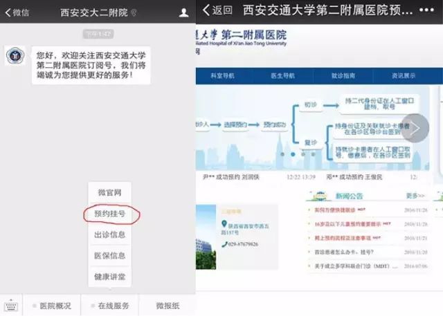Viewport: 443px width, 316px height.
Task: Open news item 关于成立多学科联合门诊 (MDT)
Action: tap(356, 266)
